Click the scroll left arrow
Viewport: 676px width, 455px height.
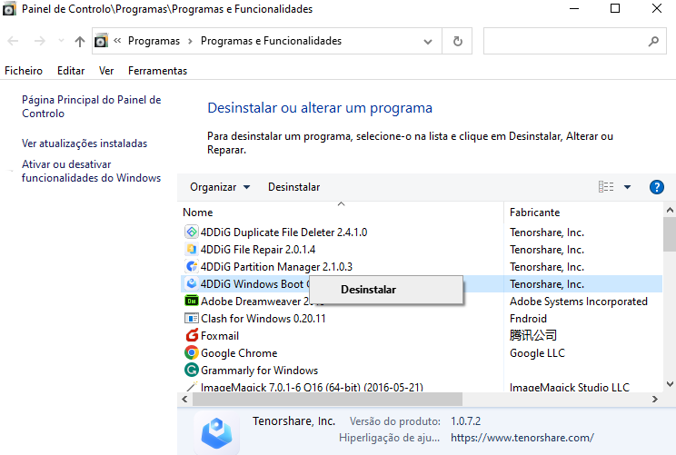pos(184,399)
